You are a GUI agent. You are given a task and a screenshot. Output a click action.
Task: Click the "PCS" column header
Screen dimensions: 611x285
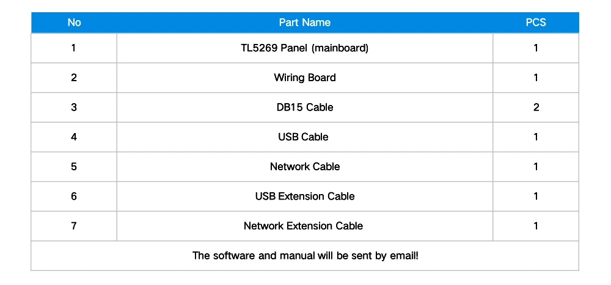point(536,23)
